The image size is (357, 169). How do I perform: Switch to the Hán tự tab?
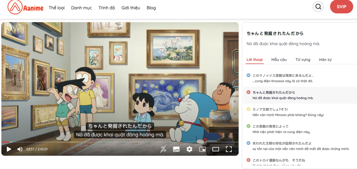pyautogui.click(x=325, y=59)
